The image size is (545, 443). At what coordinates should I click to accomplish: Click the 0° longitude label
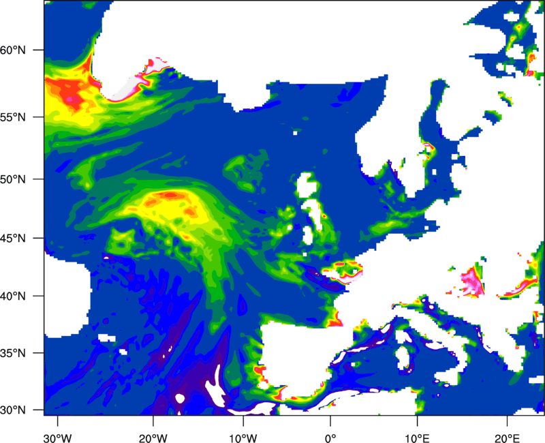330,438
